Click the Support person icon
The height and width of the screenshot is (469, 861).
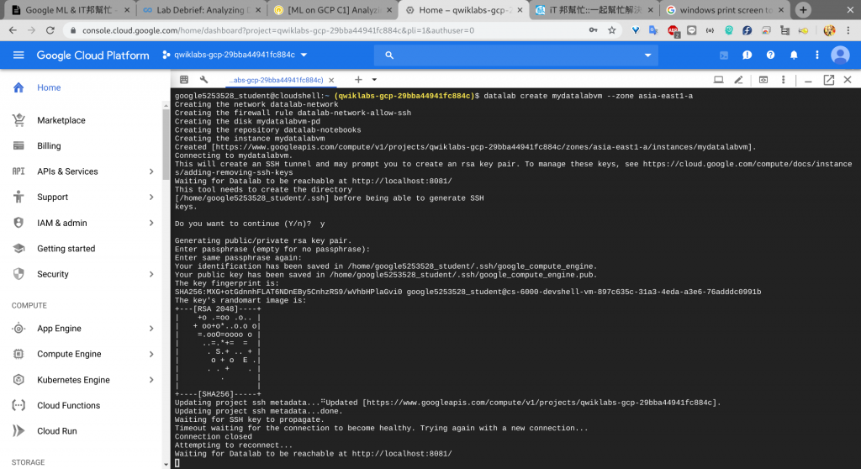tap(18, 197)
